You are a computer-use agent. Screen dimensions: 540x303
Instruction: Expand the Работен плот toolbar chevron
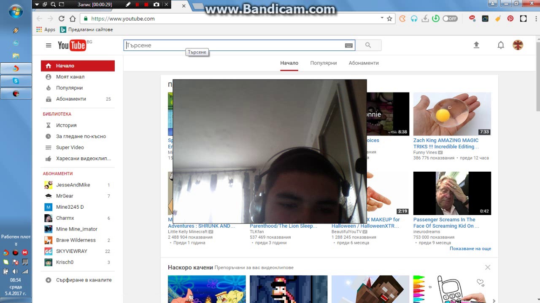[16, 244]
